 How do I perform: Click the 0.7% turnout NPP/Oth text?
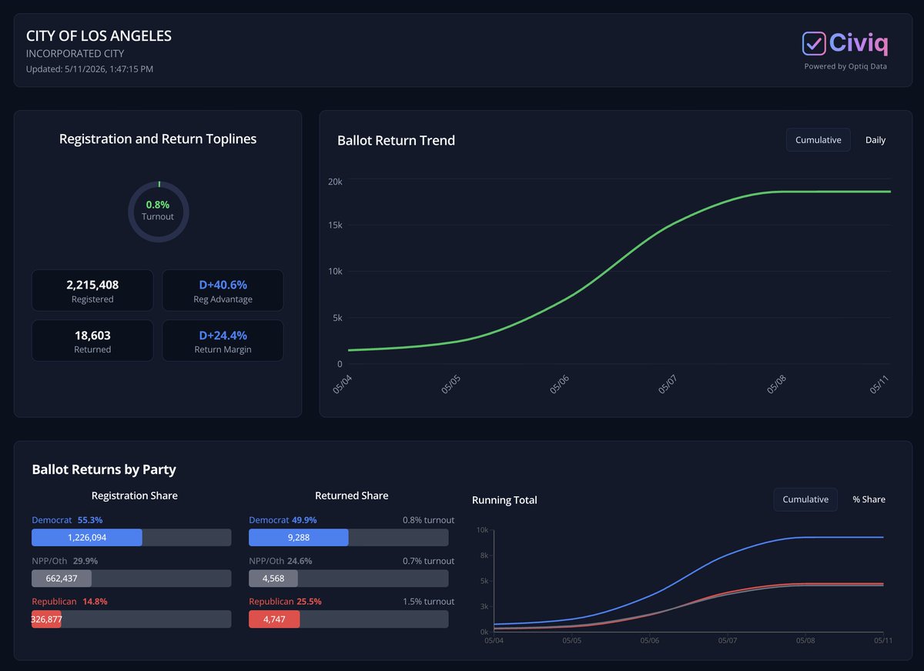click(428, 561)
